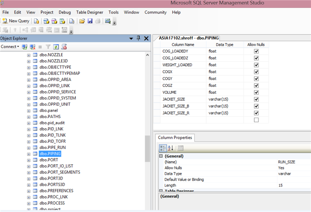Click the Open File folder icon

[x=82, y=21]
